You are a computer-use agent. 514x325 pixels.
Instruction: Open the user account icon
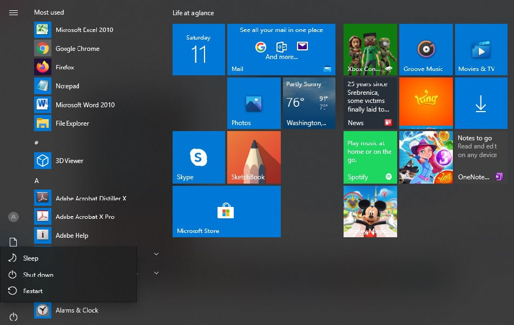14,217
